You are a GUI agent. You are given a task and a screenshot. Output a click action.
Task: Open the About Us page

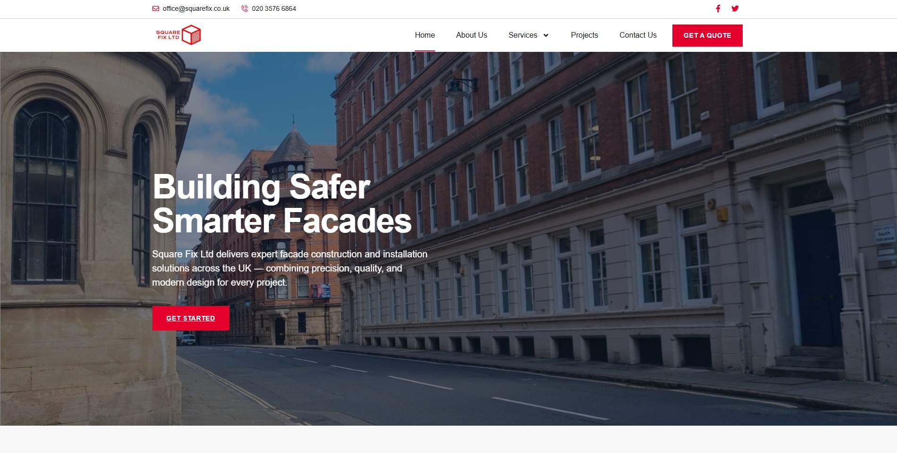pyautogui.click(x=471, y=35)
